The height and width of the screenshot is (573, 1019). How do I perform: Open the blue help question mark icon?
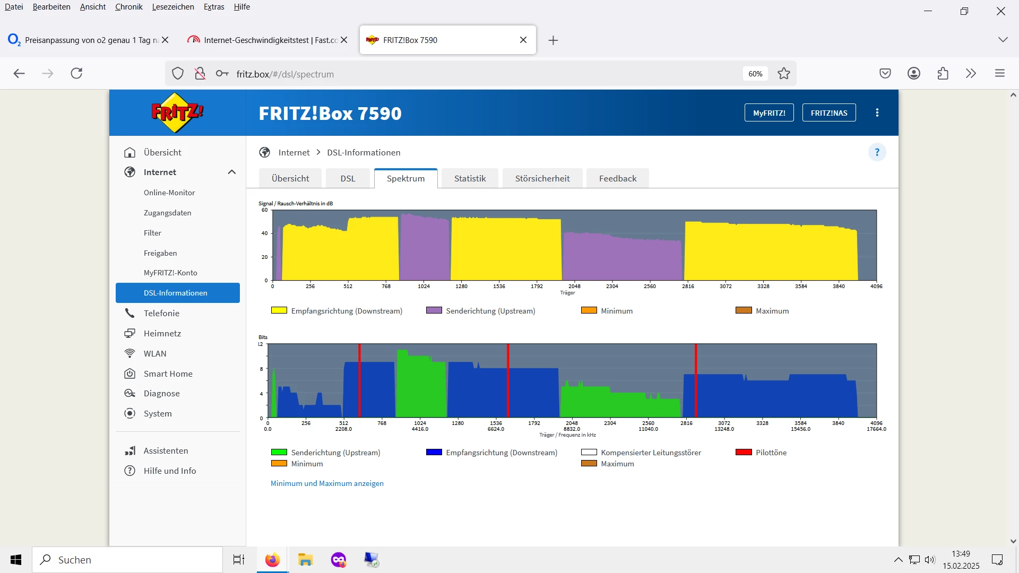(x=877, y=152)
